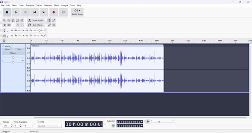This screenshot has width=252, height=133.
Task: Solo the Voice_1 track
Action: click(x=19, y=49)
